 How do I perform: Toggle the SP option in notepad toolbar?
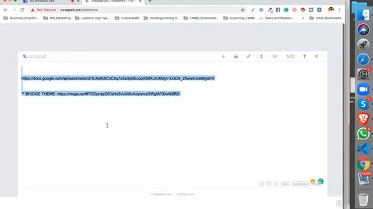tap(275, 56)
